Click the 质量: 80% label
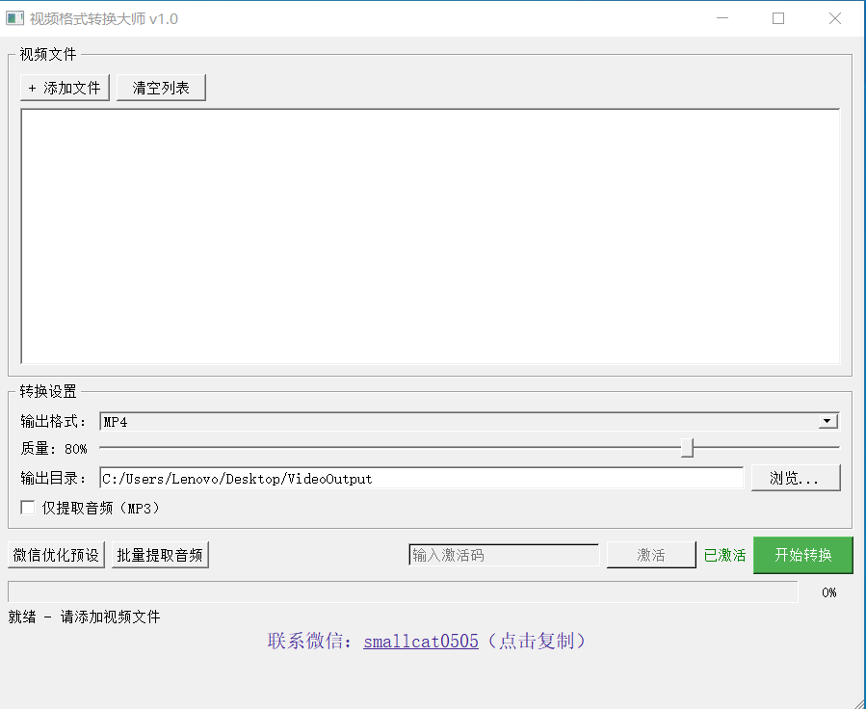The image size is (866, 709). click(54, 448)
